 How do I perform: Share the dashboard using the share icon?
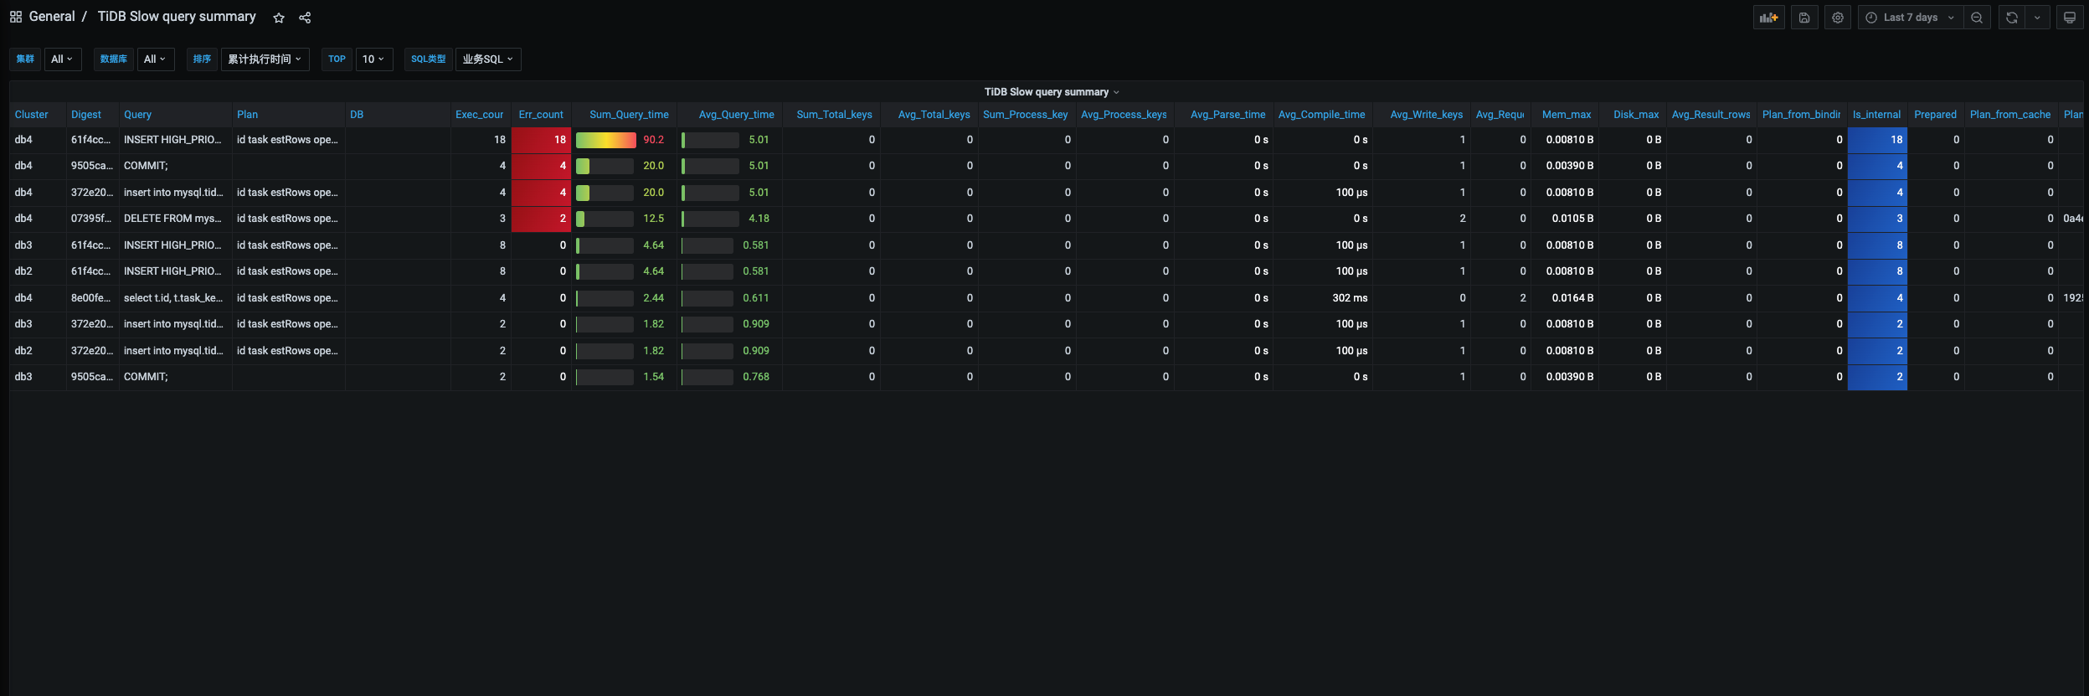305,18
